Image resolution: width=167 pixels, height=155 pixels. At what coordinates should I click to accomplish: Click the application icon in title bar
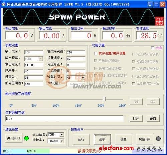tap(3, 4)
